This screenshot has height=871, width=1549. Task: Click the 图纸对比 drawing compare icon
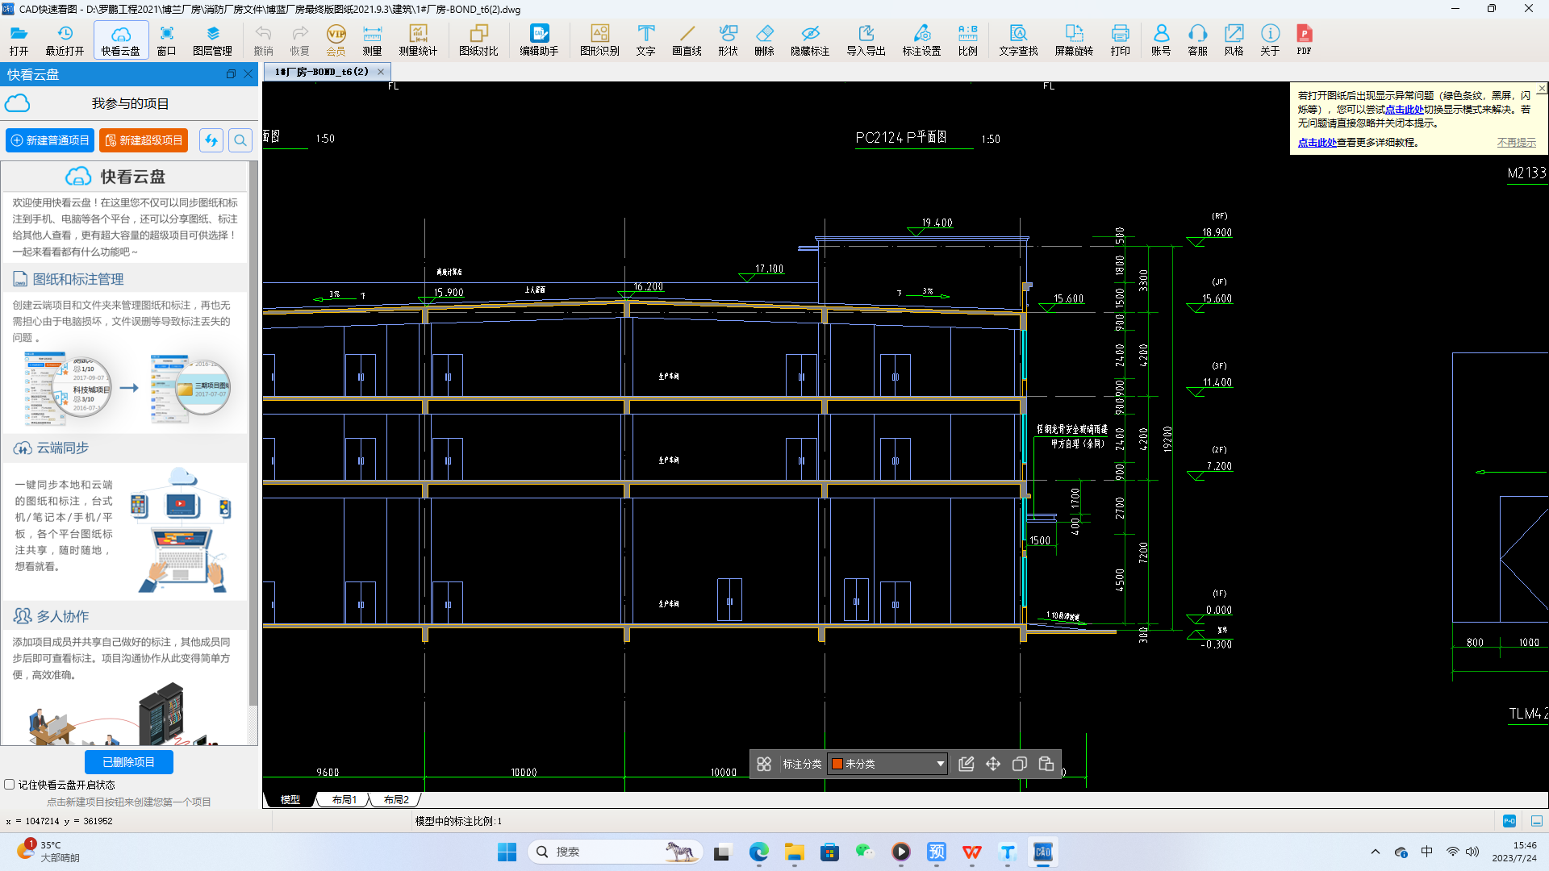(478, 40)
